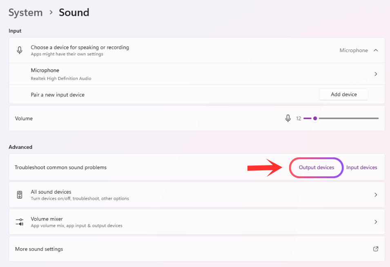Click the Add device button
Image resolution: width=390 pixels, height=267 pixels.
pos(343,95)
